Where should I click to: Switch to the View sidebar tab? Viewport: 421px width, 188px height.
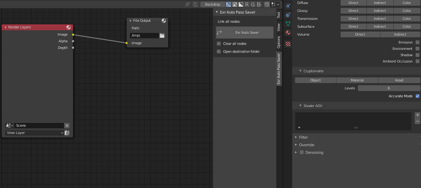[x=279, y=27]
